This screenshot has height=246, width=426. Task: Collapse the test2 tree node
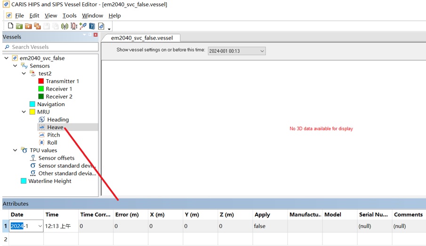[24, 73]
